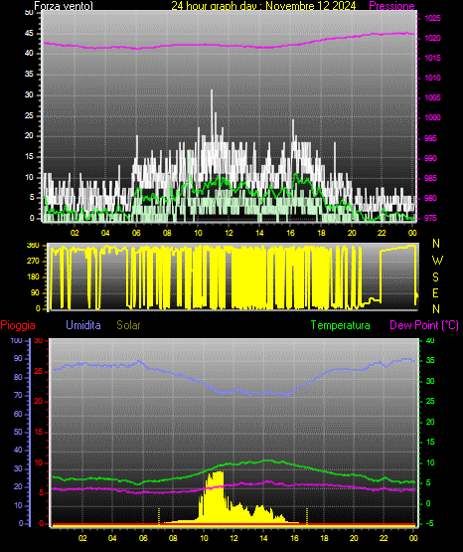Click pressure axis value 995
463x552 pixels.
point(430,138)
